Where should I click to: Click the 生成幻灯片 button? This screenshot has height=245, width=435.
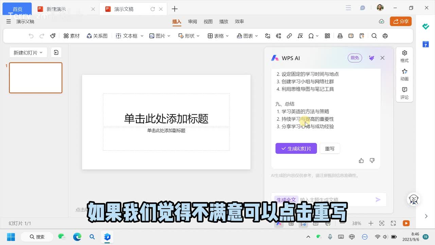[x=296, y=148]
